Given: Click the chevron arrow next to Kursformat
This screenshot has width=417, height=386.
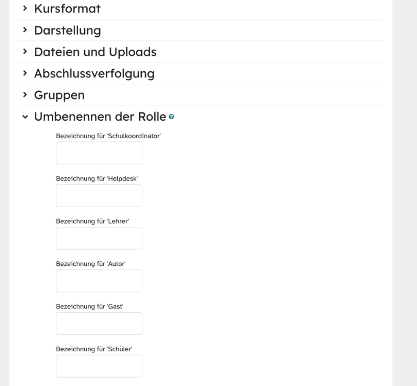Looking at the screenshot, I should coord(25,8).
